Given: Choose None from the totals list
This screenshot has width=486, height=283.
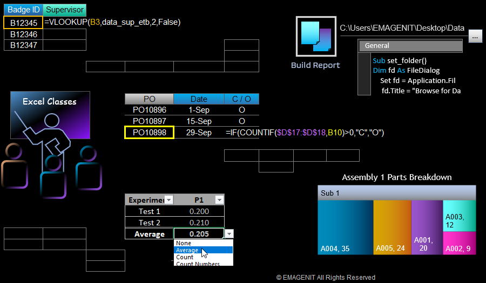Looking at the screenshot, I should pyautogui.click(x=184, y=243).
